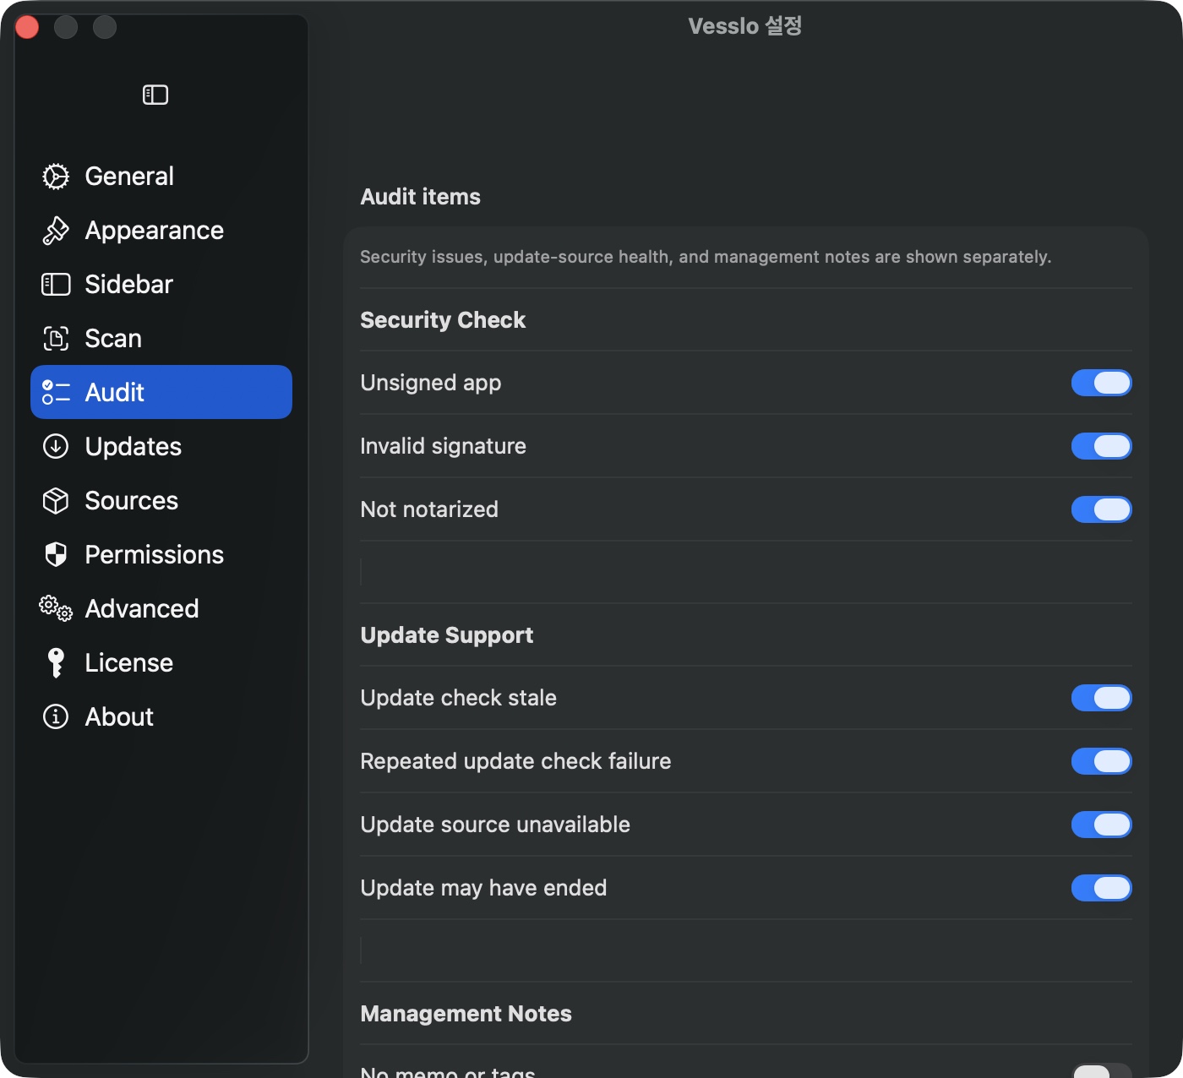The height and width of the screenshot is (1078, 1183).
Task: Select the Sources label in sidebar
Action: click(x=132, y=501)
